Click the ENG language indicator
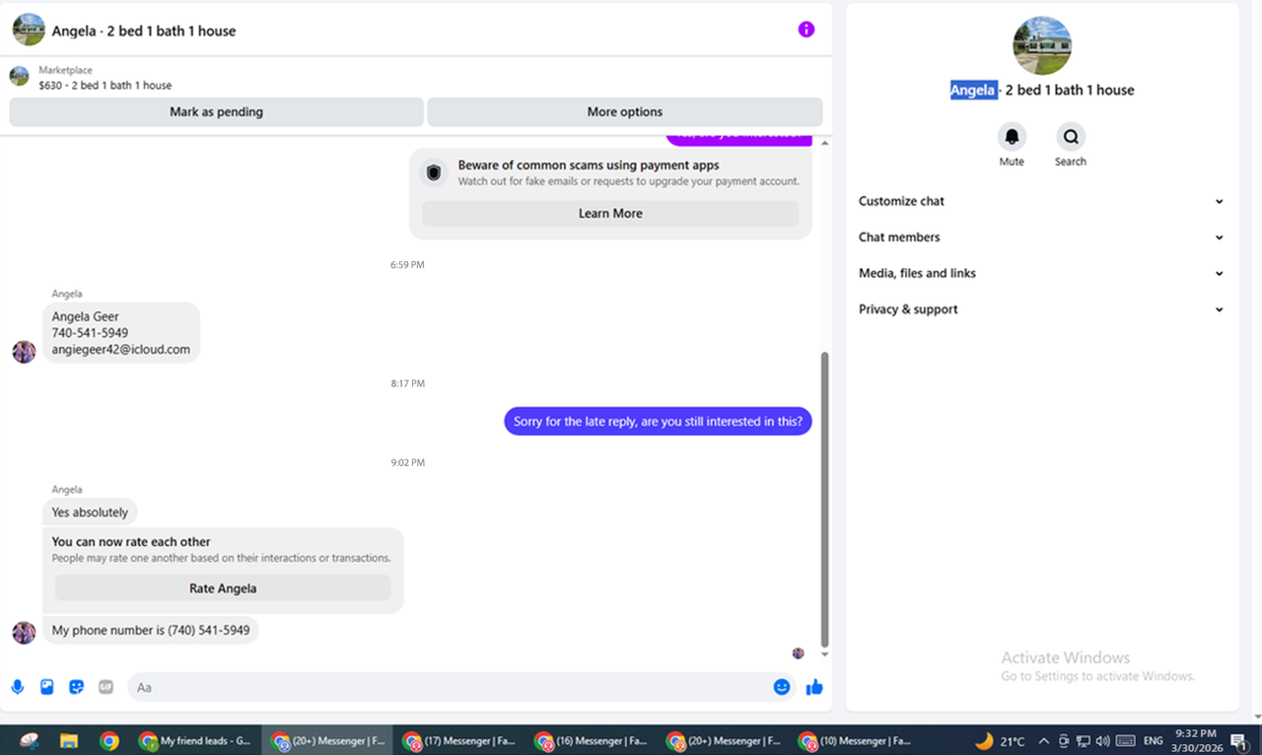Screen dimensions: 1262x755 click(1154, 741)
